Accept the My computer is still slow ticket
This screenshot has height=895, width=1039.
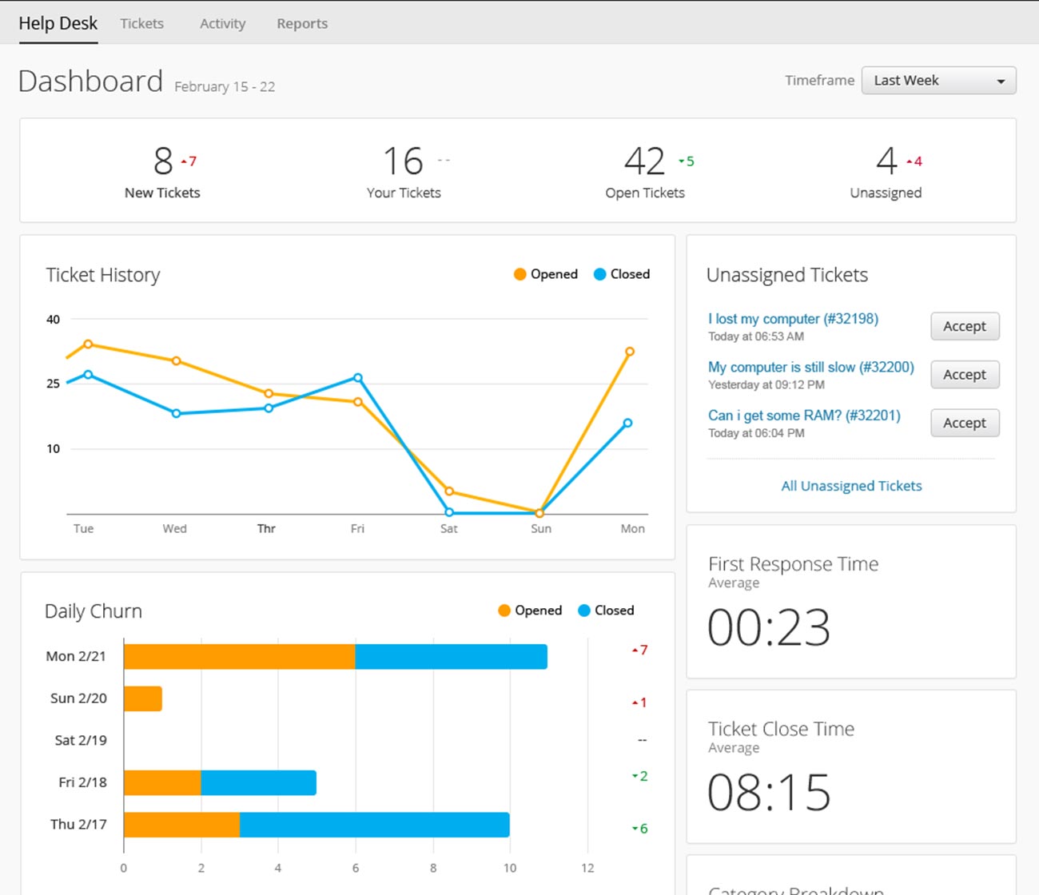click(x=965, y=375)
